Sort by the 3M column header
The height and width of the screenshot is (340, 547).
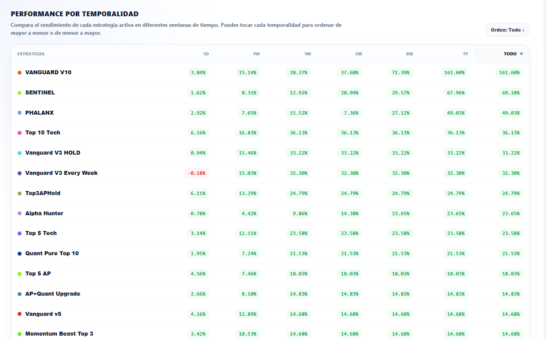tap(358, 54)
